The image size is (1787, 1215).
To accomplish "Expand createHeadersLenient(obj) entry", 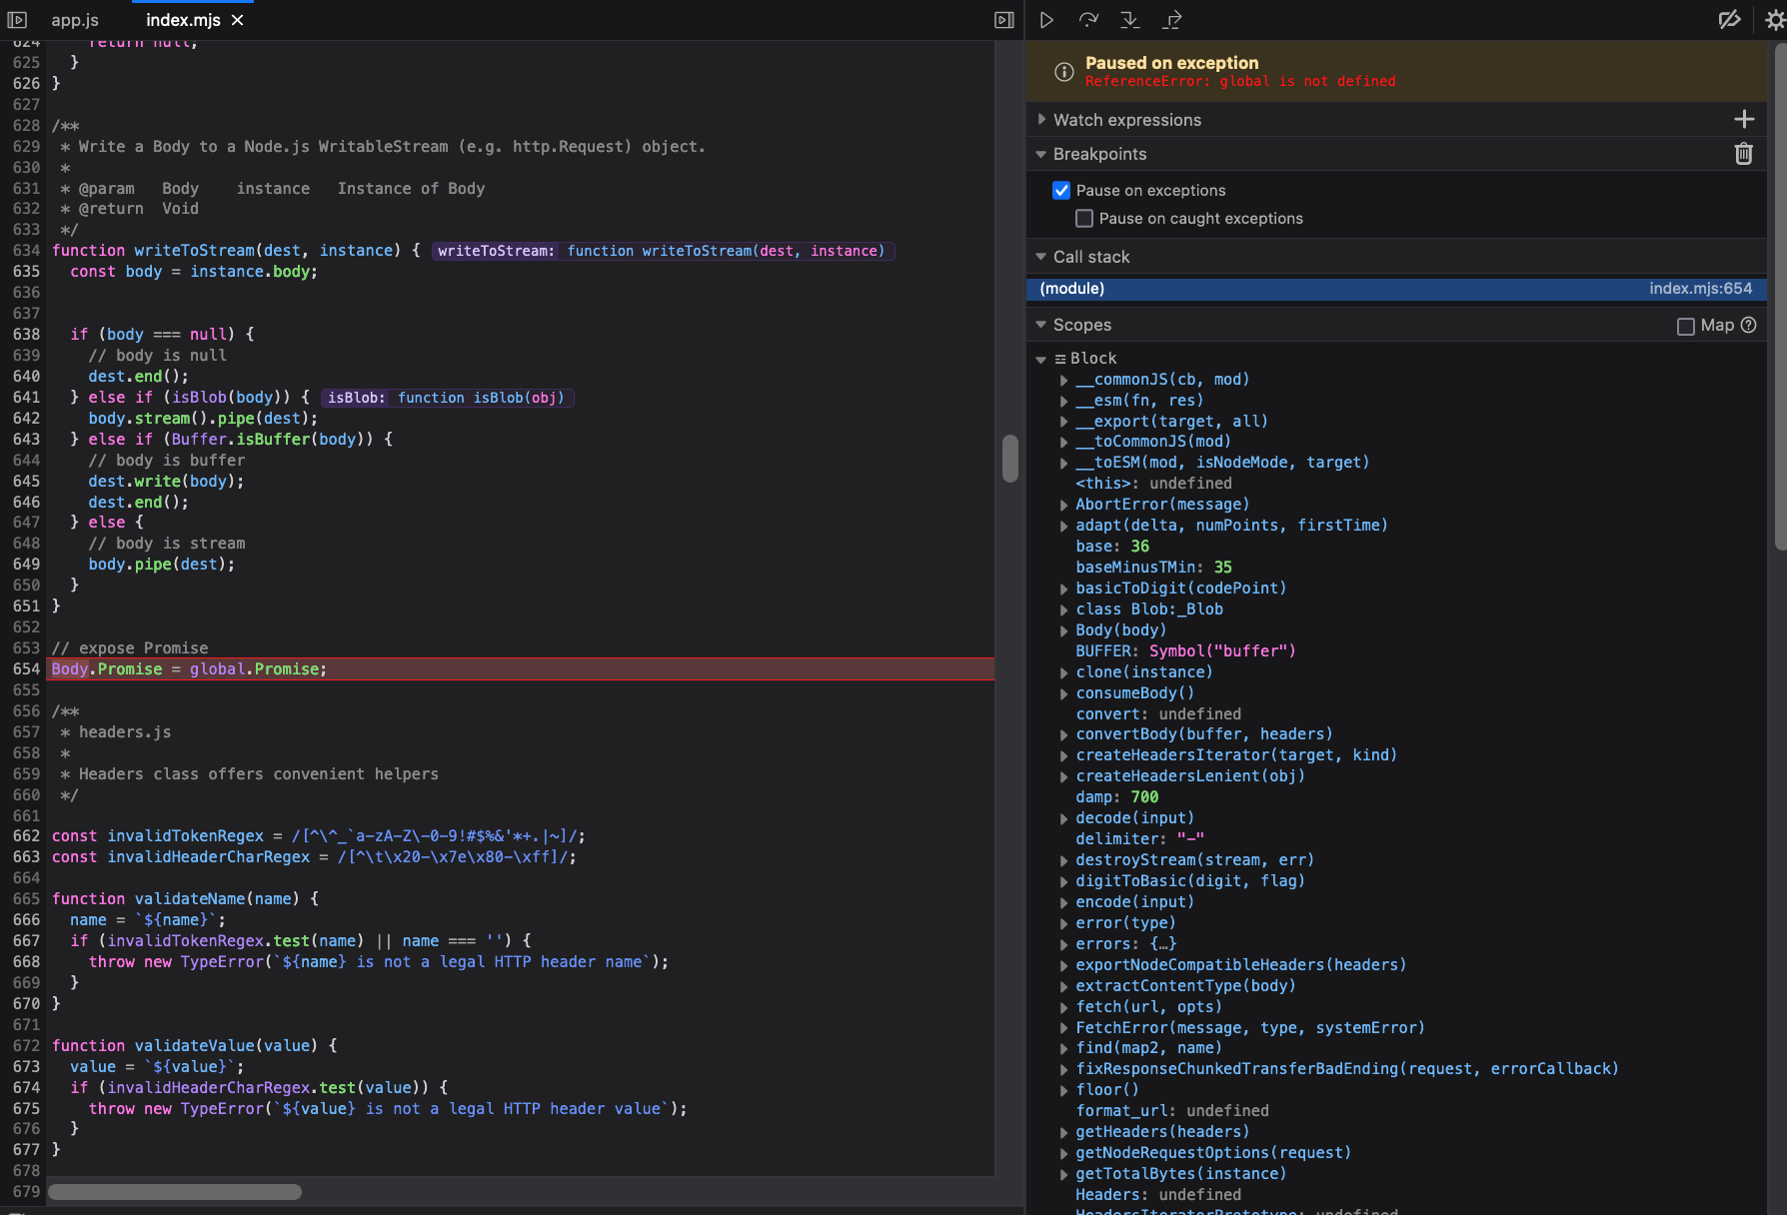I will point(1063,776).
